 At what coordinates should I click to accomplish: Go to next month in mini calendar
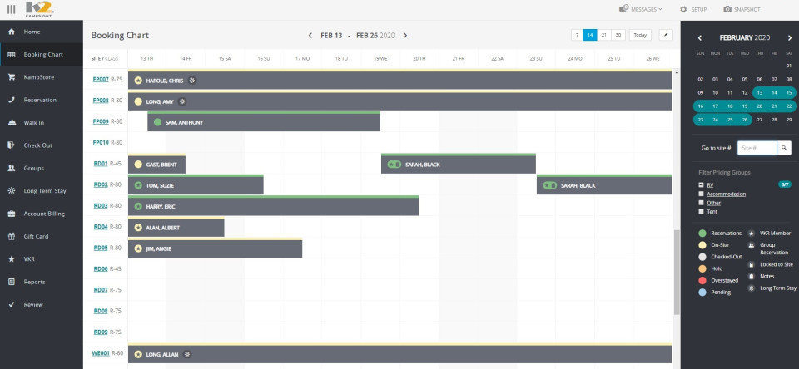click(790, 37)
